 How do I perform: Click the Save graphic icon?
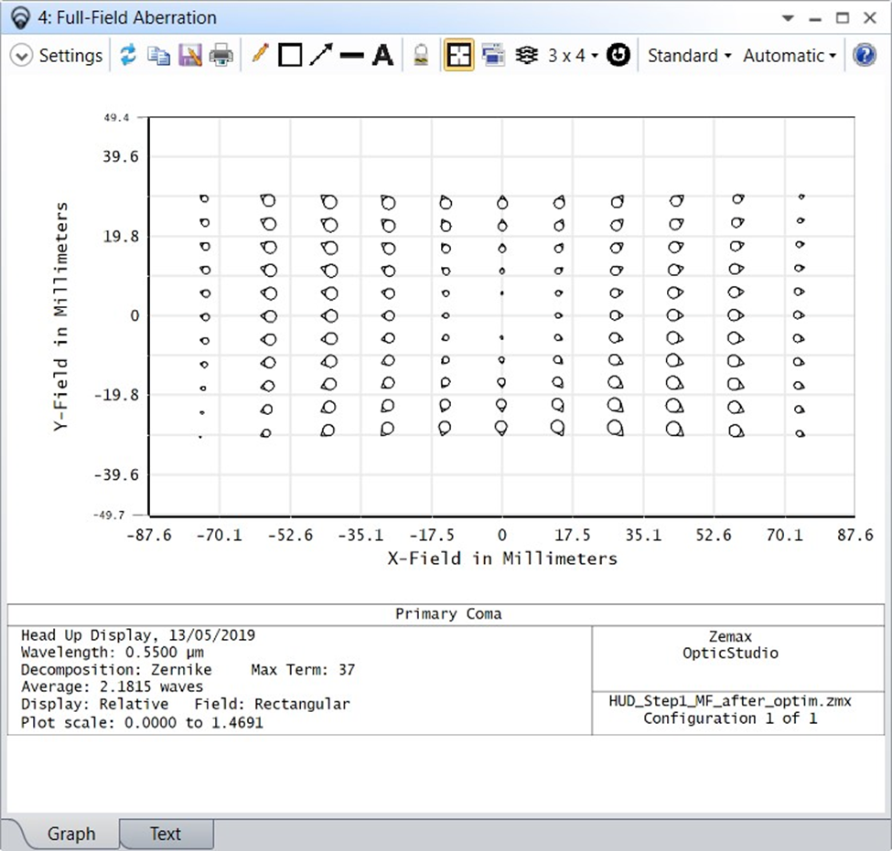point(190,56)
